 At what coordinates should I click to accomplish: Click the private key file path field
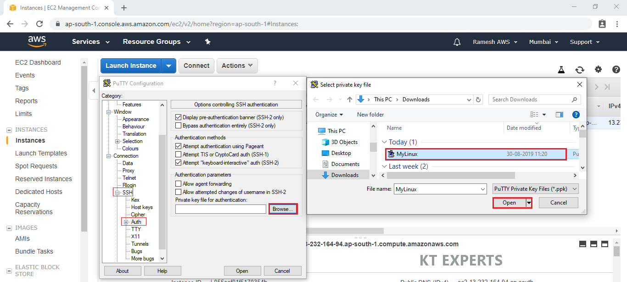click(x=221, y=209)
